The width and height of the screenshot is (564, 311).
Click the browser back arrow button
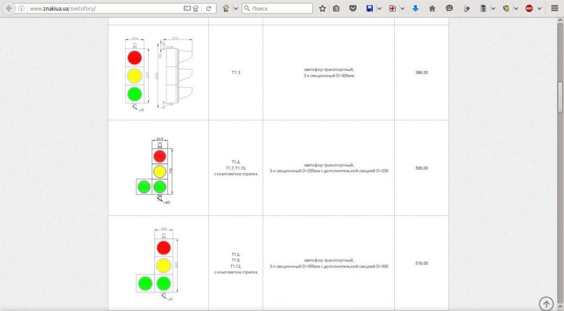pyautogui.click(x=9, y=8)
